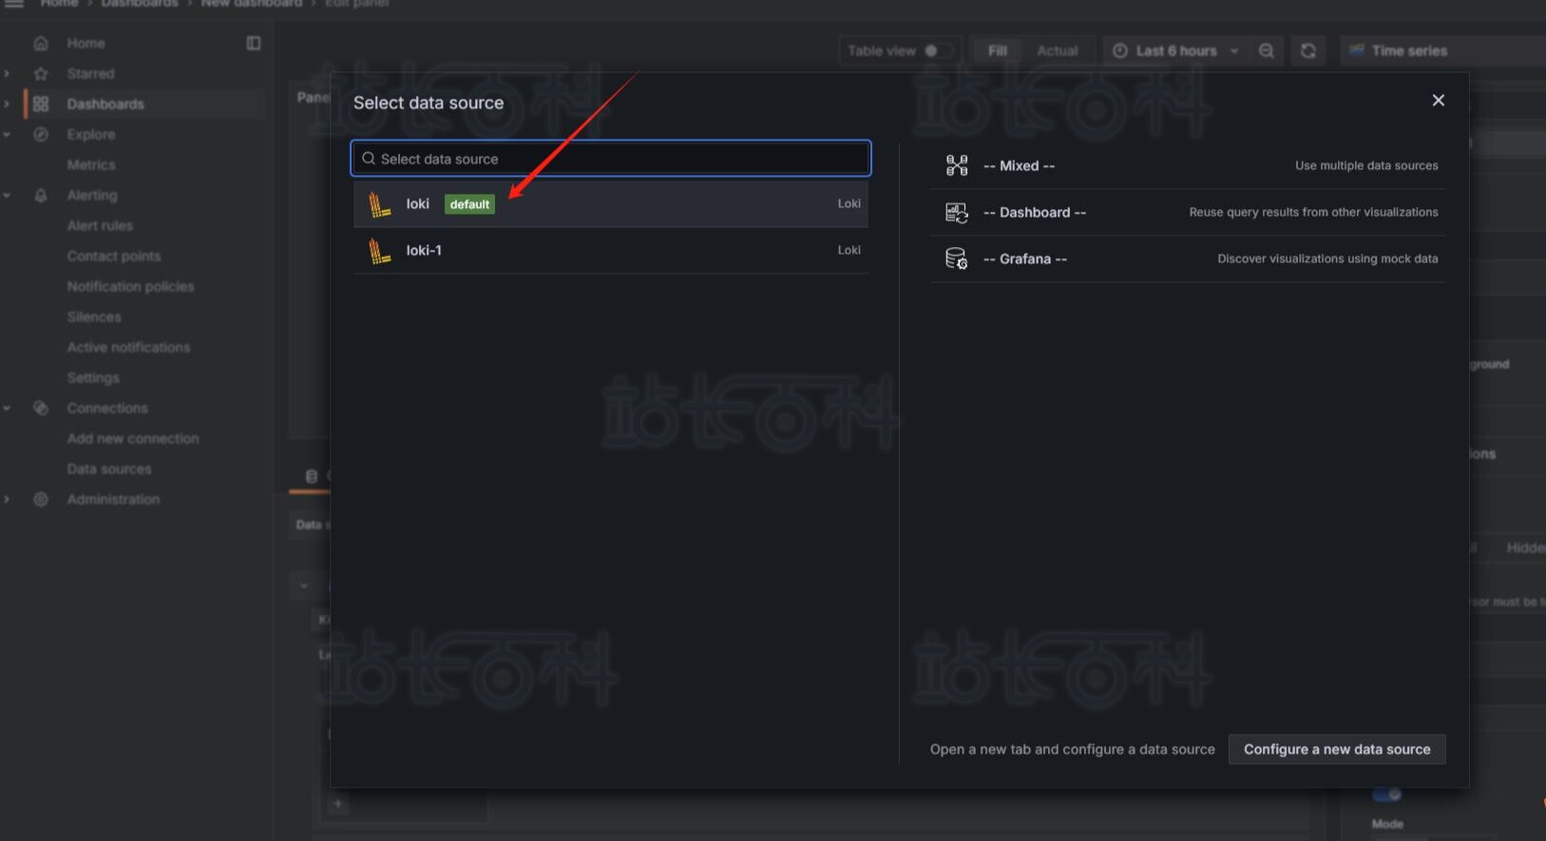Click the Mixed data sources icon
This screenshot has width=1546, height=841.
(956, 166)
